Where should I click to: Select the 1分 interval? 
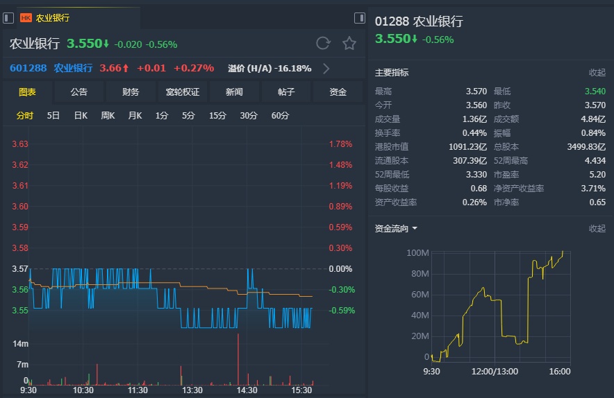pos(162,116)
